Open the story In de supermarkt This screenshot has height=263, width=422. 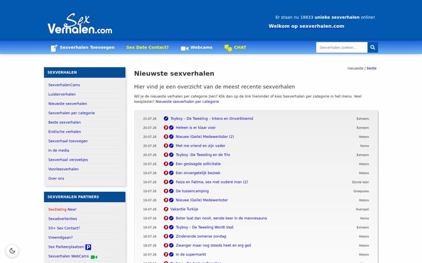[x=191, y=254]
